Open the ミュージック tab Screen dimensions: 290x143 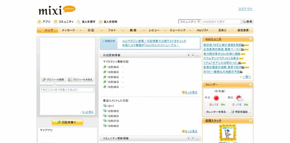[x=177, y=30]
